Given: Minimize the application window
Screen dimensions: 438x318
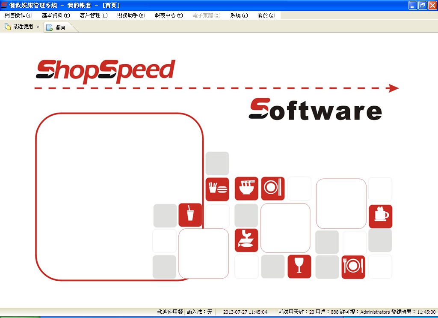Looking at the screenshot, I should (x=413, y=5).
